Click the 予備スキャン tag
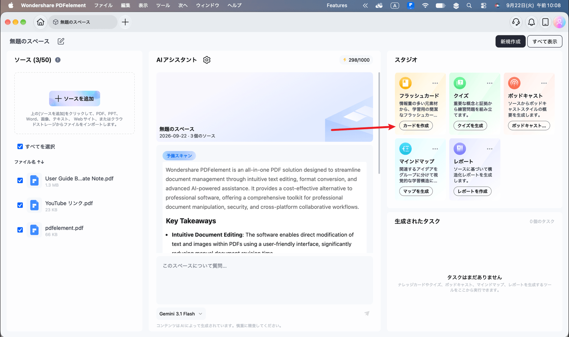The image size is (569, 337). (179, 156)
